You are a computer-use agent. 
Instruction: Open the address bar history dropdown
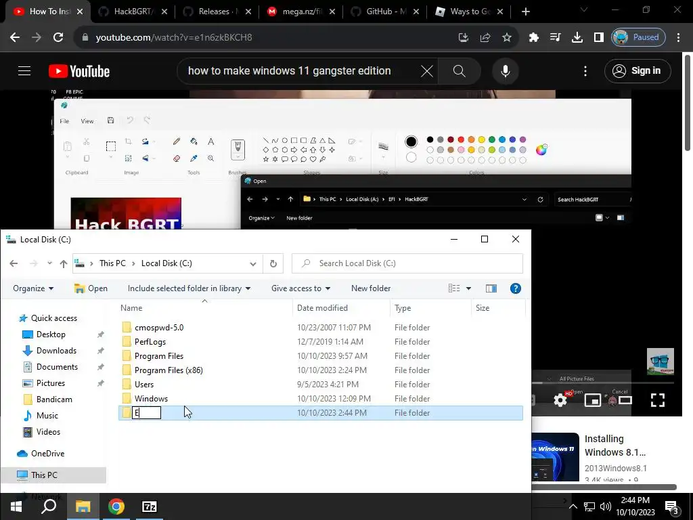[x=253, y=263]
